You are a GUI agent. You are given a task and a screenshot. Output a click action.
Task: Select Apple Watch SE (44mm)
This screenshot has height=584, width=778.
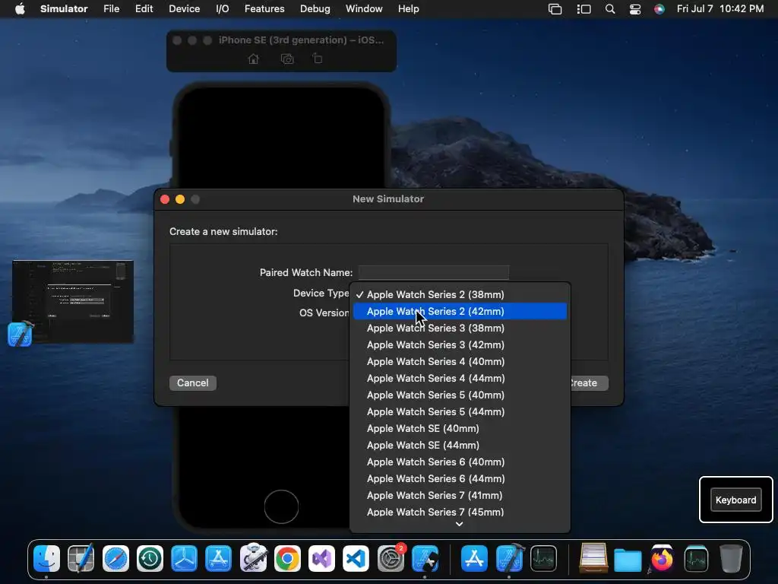coord(460,445)
